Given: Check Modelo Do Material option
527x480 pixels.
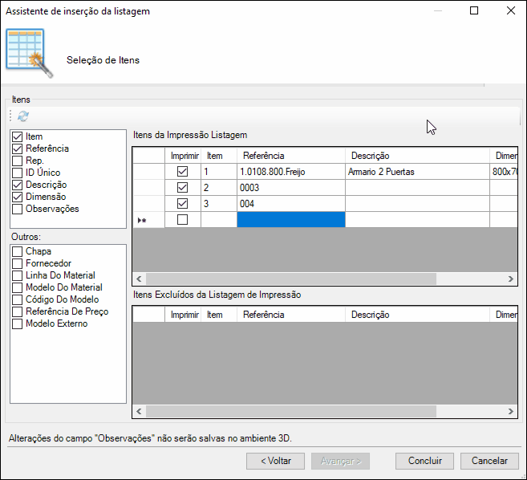Looking at the screenshot, I should coord(17,288).
